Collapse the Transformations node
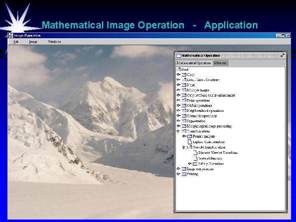 pos(178,131)
